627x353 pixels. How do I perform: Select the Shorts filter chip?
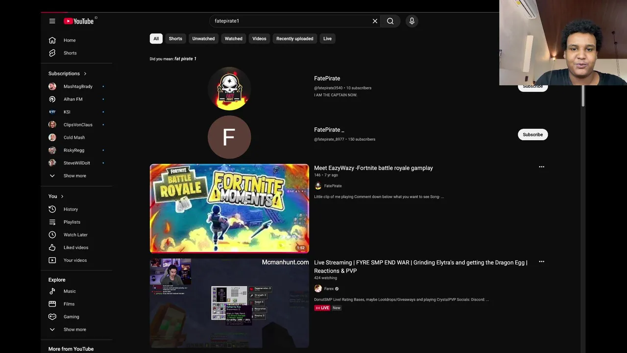pyautogui.click(x=175, y=39)
